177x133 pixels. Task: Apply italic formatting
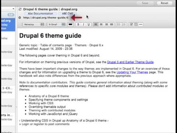(x=83, y=24)
